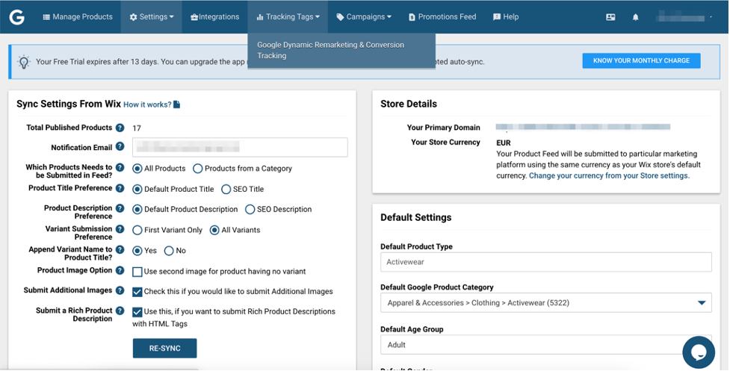Click the Sync Settings From Wix heading
Viewport: 730px width, 371px height.
click(x=69, y=105)
